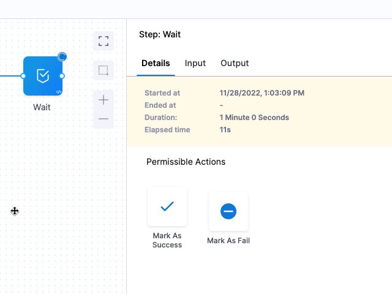Click the running status badge on Wait node

[62, 57]
